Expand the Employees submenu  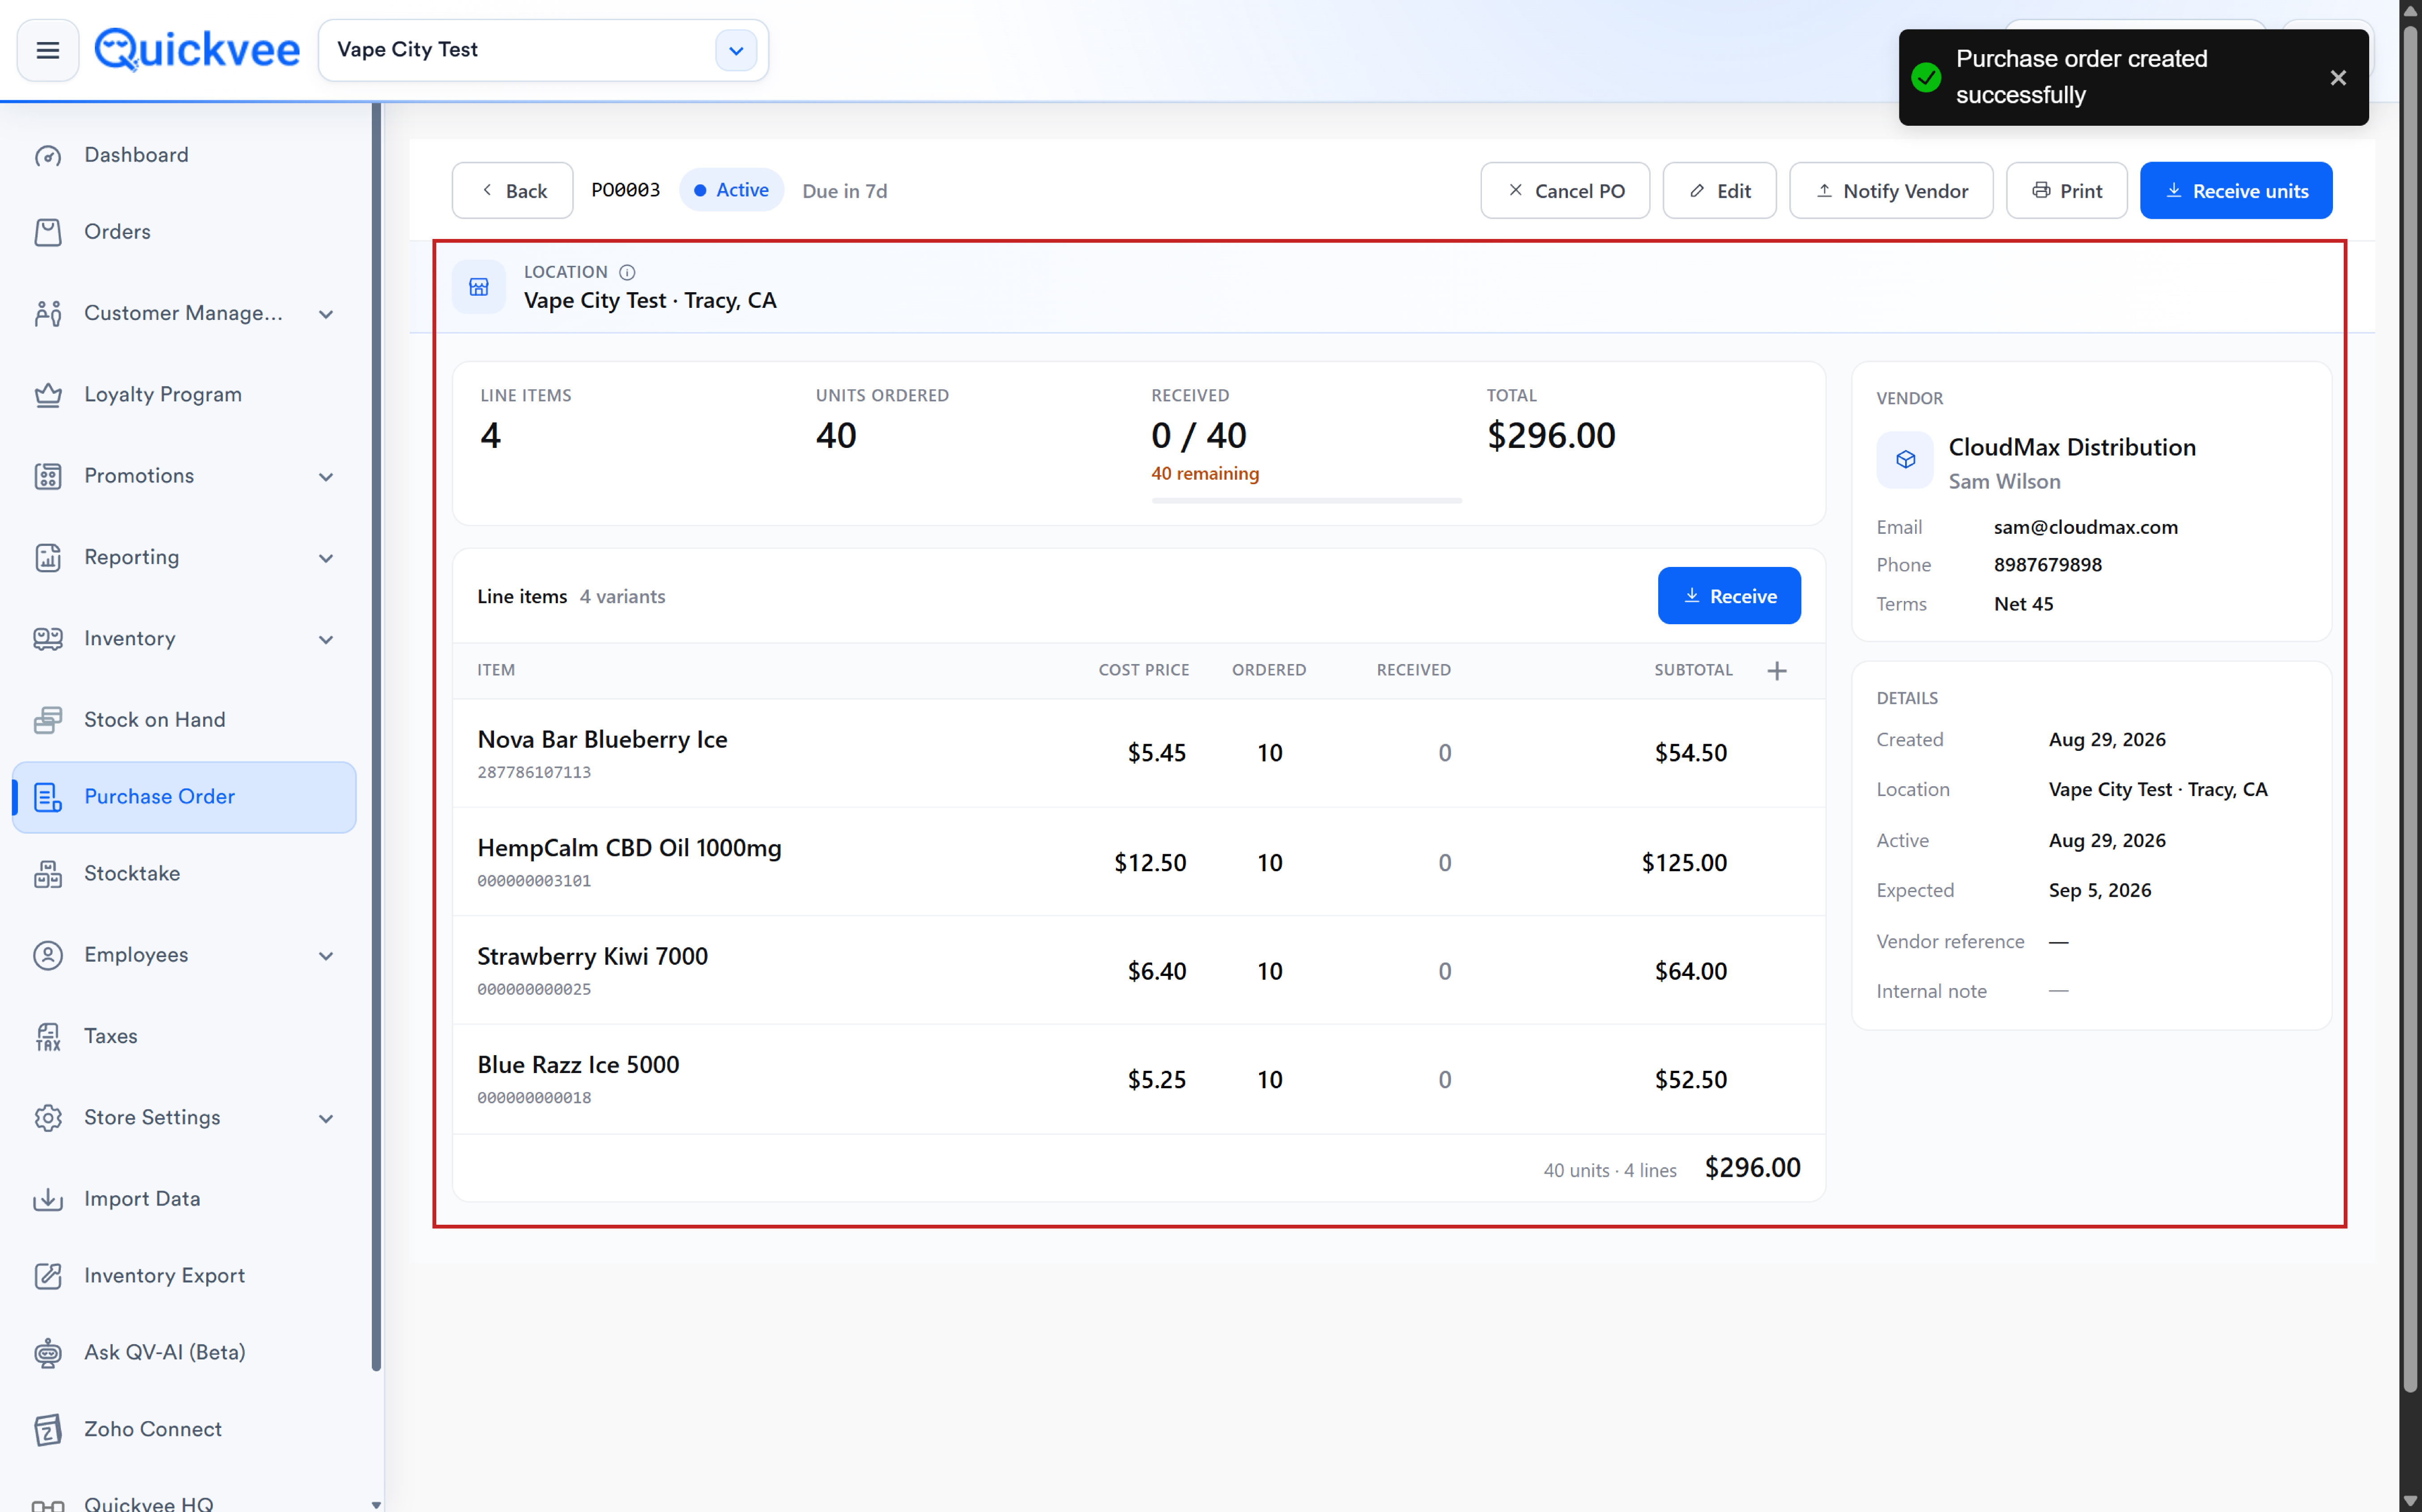[x=326, y=956]
